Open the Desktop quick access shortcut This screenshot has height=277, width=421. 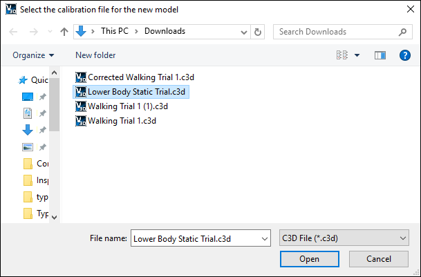28,96
